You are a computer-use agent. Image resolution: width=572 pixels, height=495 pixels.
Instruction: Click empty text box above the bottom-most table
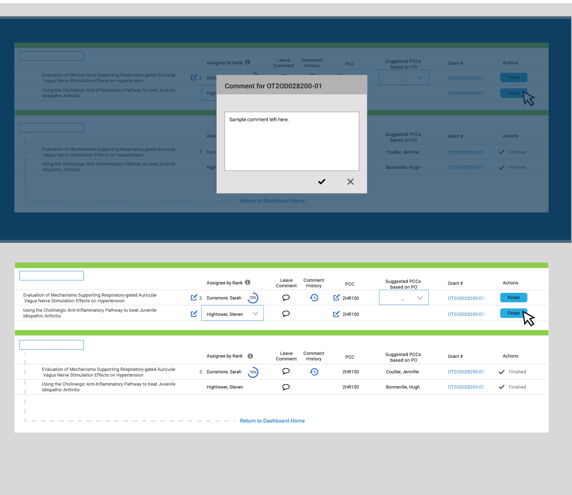coord(51,345)
